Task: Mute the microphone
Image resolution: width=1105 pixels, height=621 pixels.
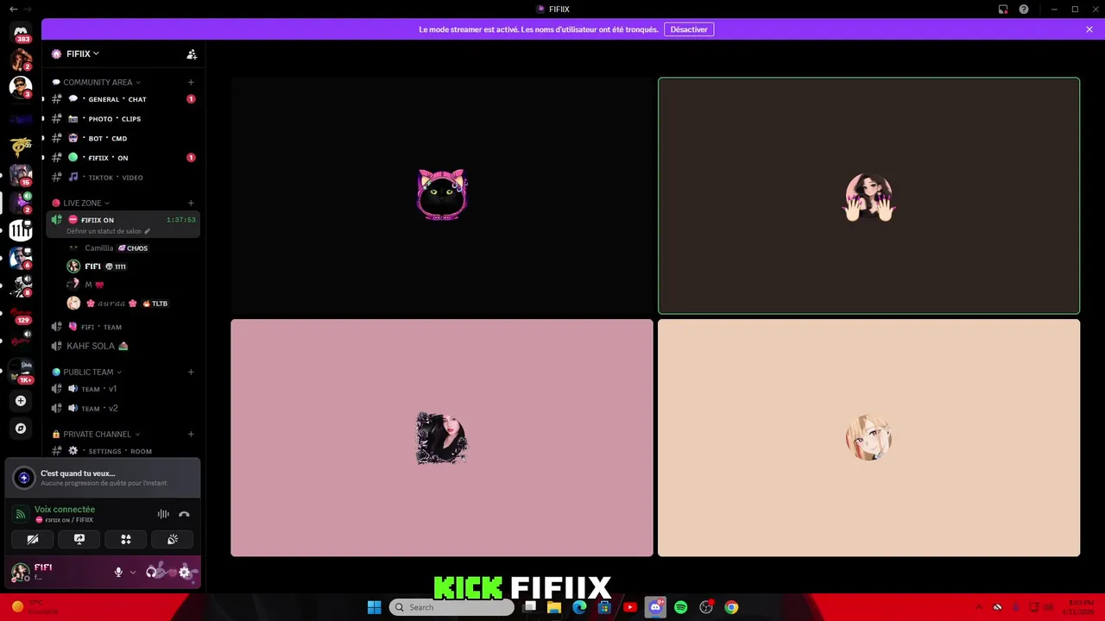Action: click(x=118, y=572)
